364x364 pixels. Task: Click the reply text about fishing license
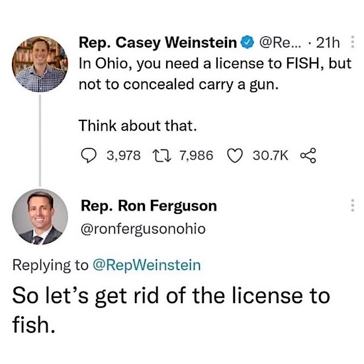click(171, 310)
